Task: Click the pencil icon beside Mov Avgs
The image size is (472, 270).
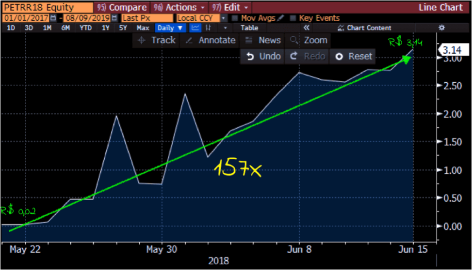Action: pyautogui.click(x=280, y=18)
